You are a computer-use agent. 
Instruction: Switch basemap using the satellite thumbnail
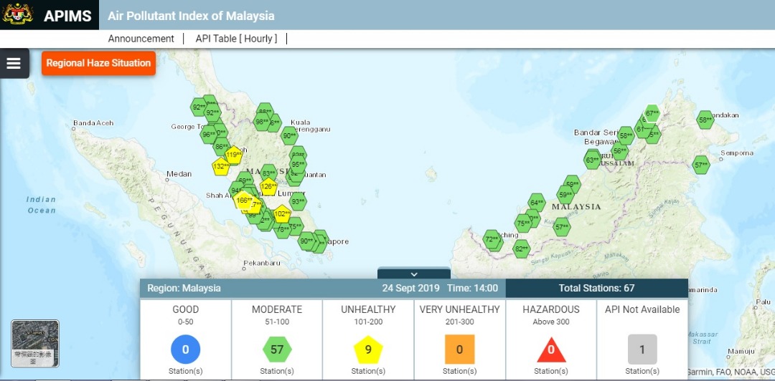[x=35, y=344]
